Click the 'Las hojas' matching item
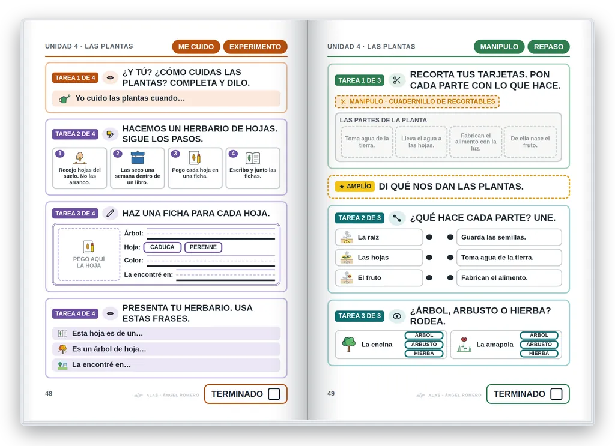This screenshot has height=446, width=615. pyautogui.click(x=379, y=258)
